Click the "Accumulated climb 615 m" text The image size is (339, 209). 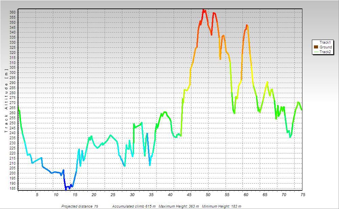click(134, 206)
